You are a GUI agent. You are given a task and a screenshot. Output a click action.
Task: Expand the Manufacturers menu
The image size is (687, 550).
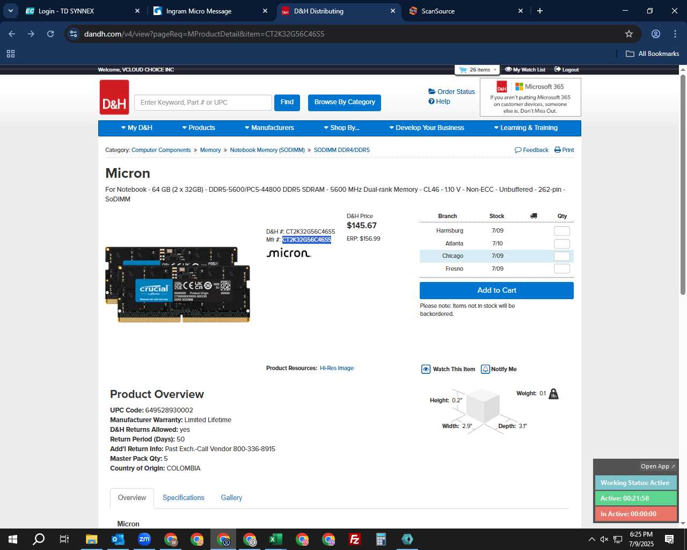269,128
